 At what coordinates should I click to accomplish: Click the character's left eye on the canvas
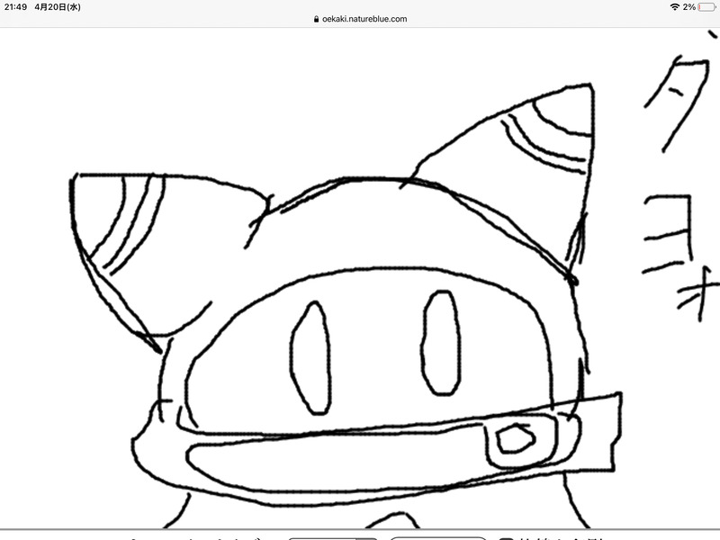(310, 358)
